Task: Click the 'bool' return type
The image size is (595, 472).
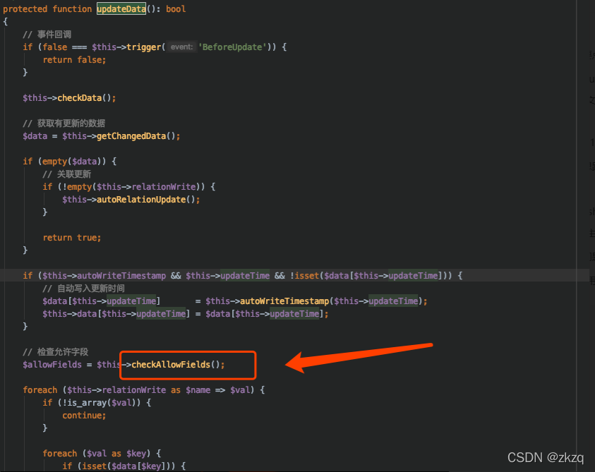Action: [x=176, y=8]
